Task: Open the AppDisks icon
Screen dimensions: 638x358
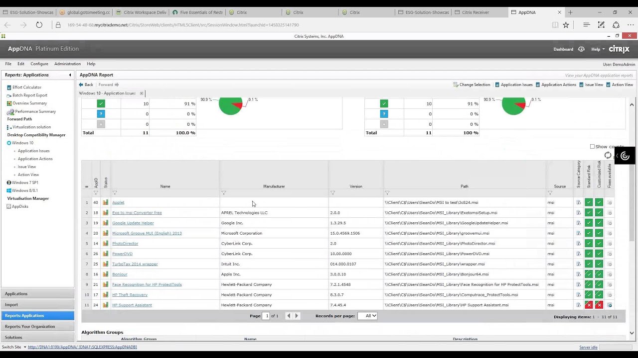Action: tap(9, 206)
